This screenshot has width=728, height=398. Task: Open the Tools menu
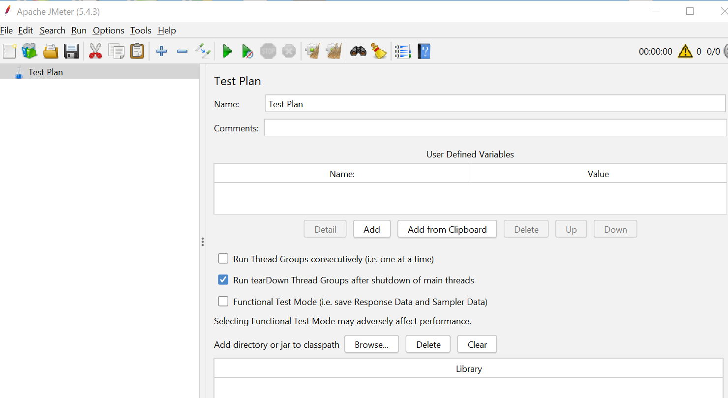tap(141, 31)
